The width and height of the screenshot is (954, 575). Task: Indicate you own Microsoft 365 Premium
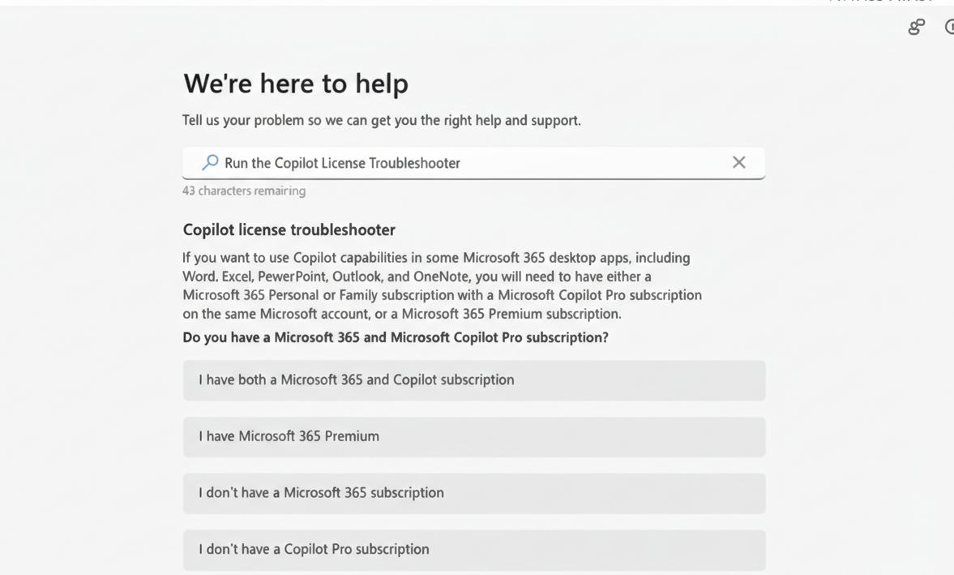(474, 436)
